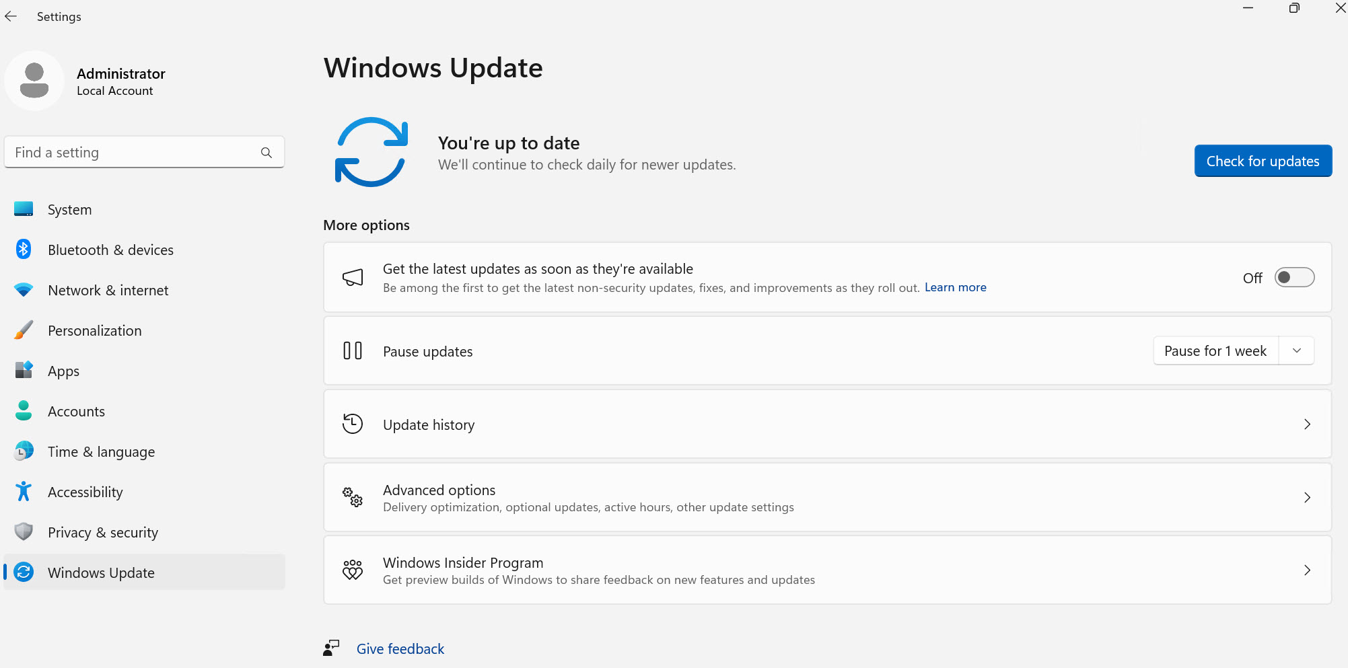
Task: Click the Local Account text
Action: coord(115,91)
